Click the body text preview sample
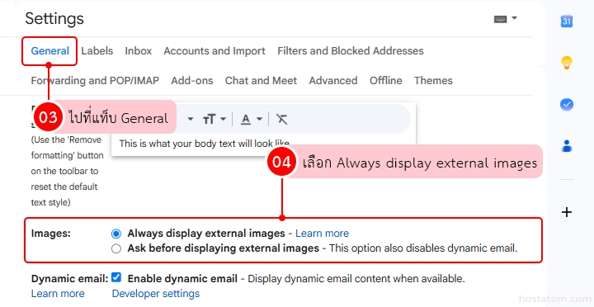This screenshot has height=307, width=594. (x=205, y=144)
